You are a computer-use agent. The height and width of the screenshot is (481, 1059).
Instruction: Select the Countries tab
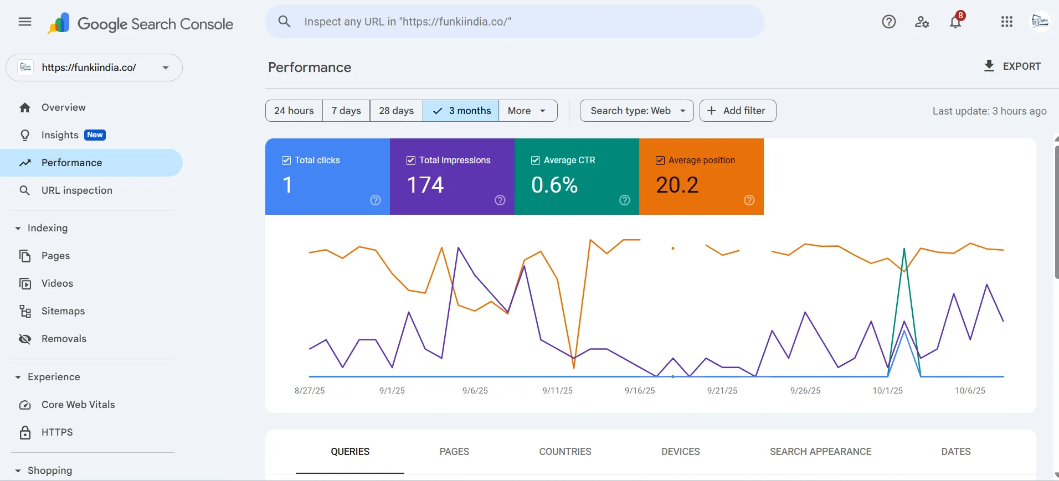coord(565,452)
